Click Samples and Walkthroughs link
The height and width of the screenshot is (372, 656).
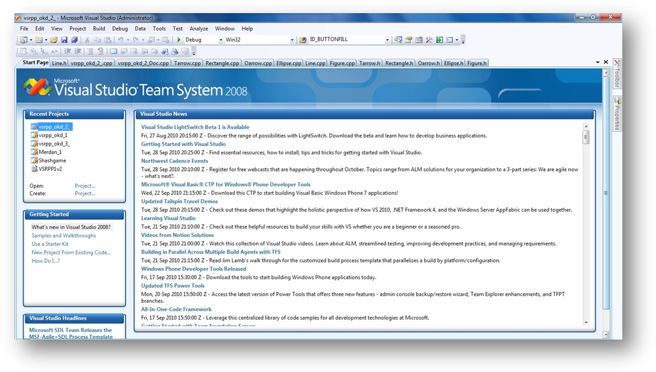(x=64, y=235)
